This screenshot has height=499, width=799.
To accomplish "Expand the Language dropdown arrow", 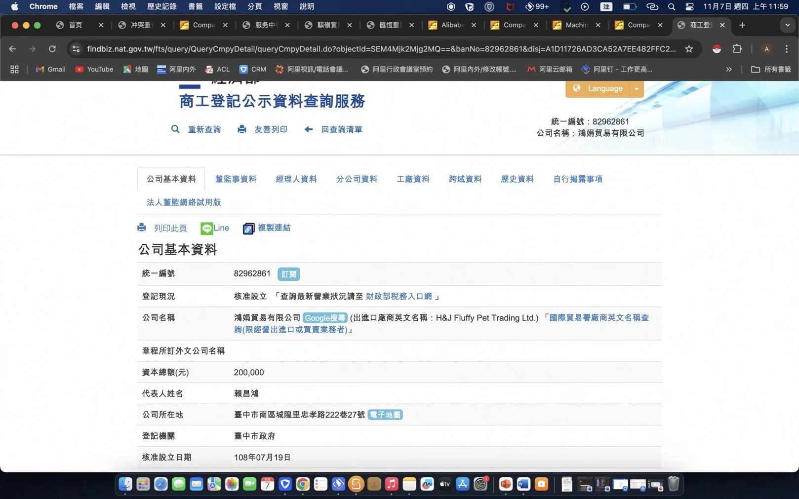I will 637,89.
